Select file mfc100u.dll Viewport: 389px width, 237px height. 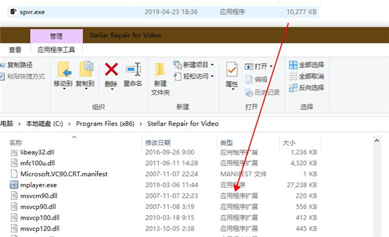[38, 163]
